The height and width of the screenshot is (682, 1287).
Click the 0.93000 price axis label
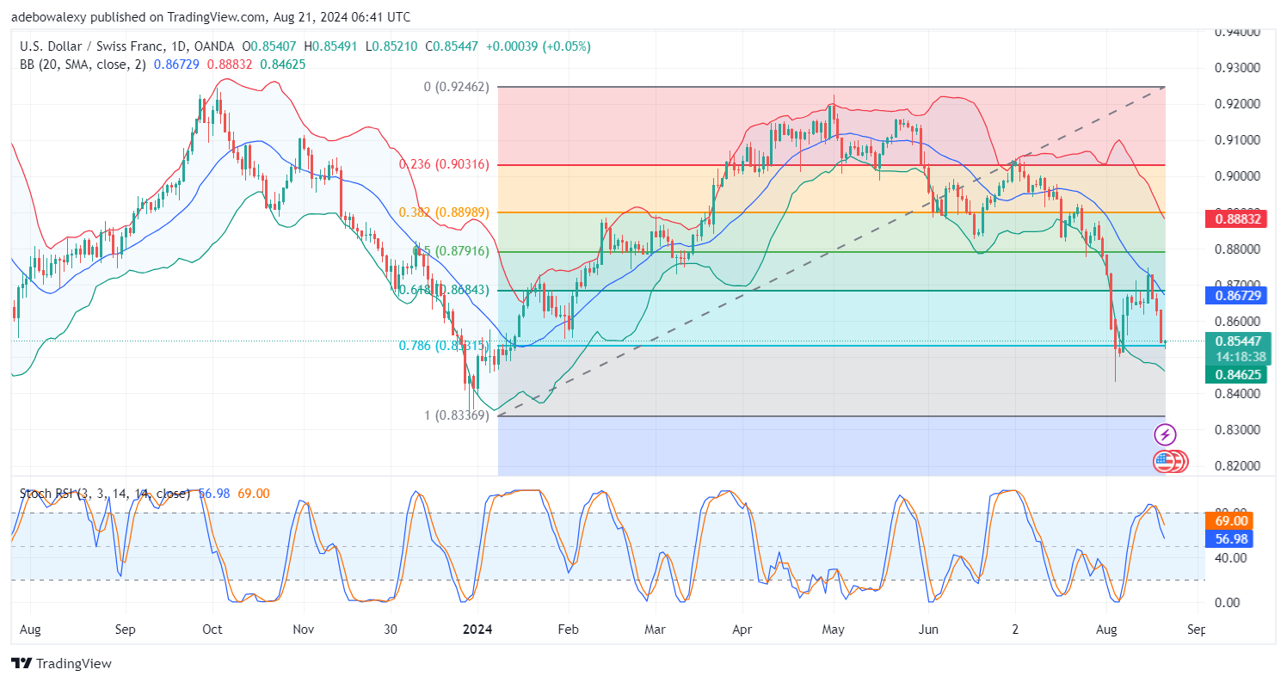pos(1237,68)
